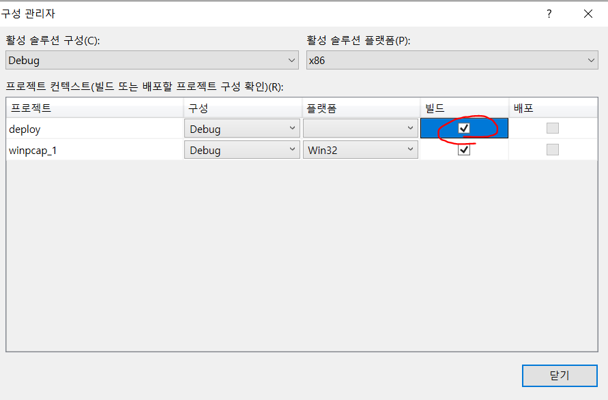Click the 프로젝트 컨텍스트 label above the table
The height and width of the screenshot is (400, 608).
pyautogui.click(x=145, y=87)
